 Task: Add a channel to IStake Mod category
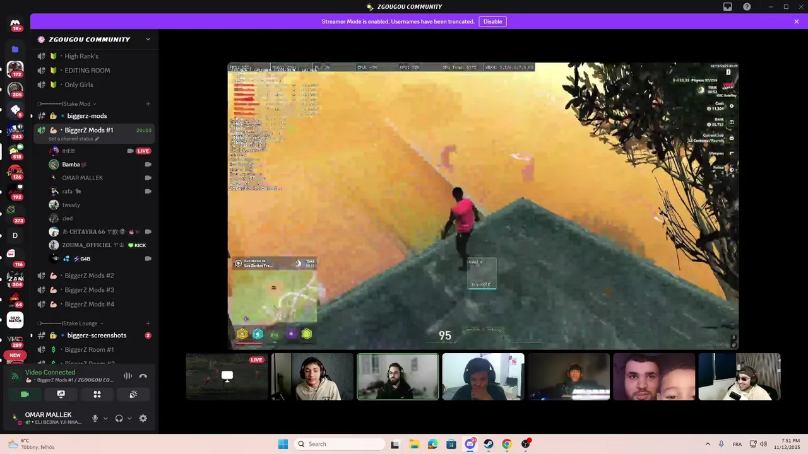148,103
